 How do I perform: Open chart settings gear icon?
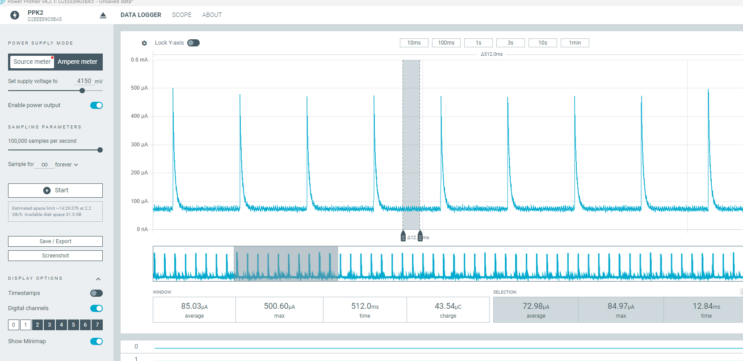[x=144, y=43]
